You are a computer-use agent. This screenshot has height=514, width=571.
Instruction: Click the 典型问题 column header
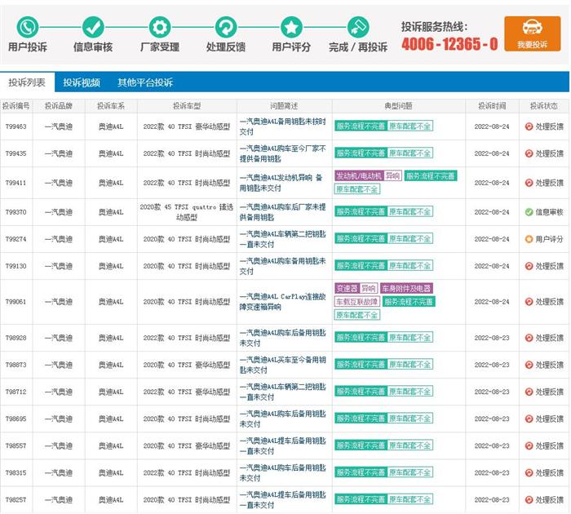pos(398,106)
